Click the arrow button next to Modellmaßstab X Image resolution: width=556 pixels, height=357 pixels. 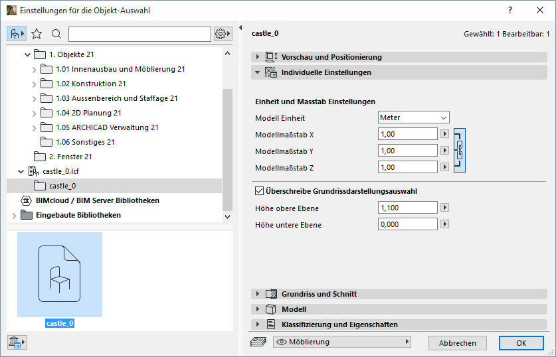444,134
